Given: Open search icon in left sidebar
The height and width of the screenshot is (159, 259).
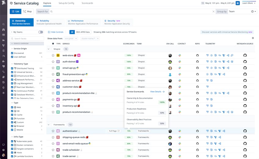Looking at the screenshot, I should click(x=3, y=24).
